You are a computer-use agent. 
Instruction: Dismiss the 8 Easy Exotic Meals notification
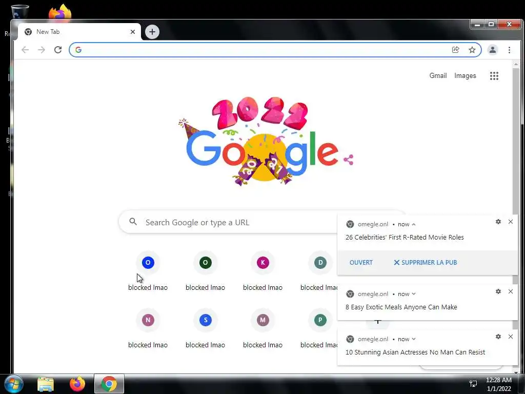coord(511,291)
